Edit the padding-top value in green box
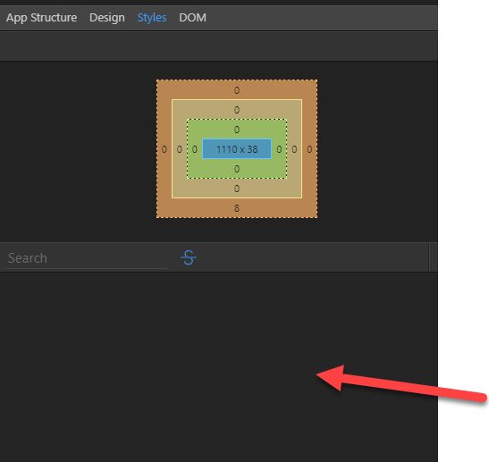The width and height of the screenshot is (489, 462). pos(237,130)
